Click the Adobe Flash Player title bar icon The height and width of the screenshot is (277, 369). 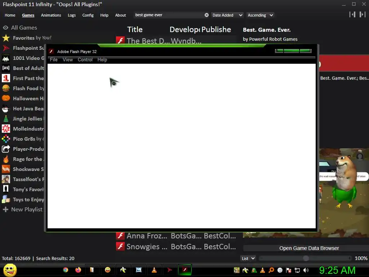pos(51,51)
